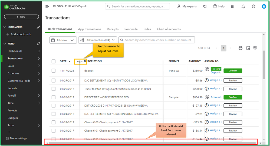Open the All dates dropdown
Viewport: 270px width, 146px height.
coord(63,40)
